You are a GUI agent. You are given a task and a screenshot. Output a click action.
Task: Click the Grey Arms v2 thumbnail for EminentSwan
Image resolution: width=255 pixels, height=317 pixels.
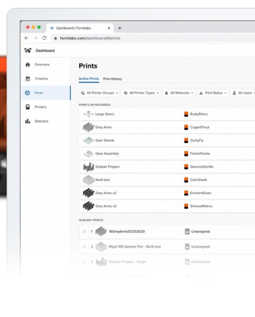click(88, 193)
